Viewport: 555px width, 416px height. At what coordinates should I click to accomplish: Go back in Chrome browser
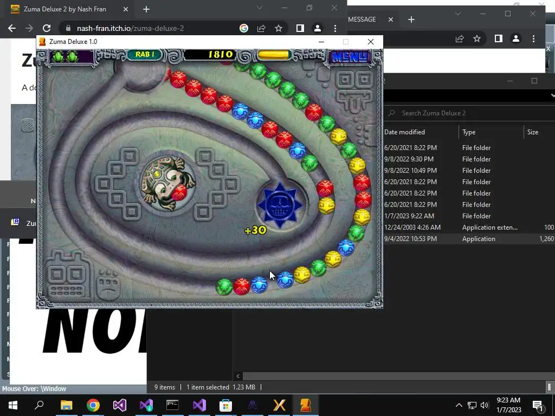(x=12, y=28)
